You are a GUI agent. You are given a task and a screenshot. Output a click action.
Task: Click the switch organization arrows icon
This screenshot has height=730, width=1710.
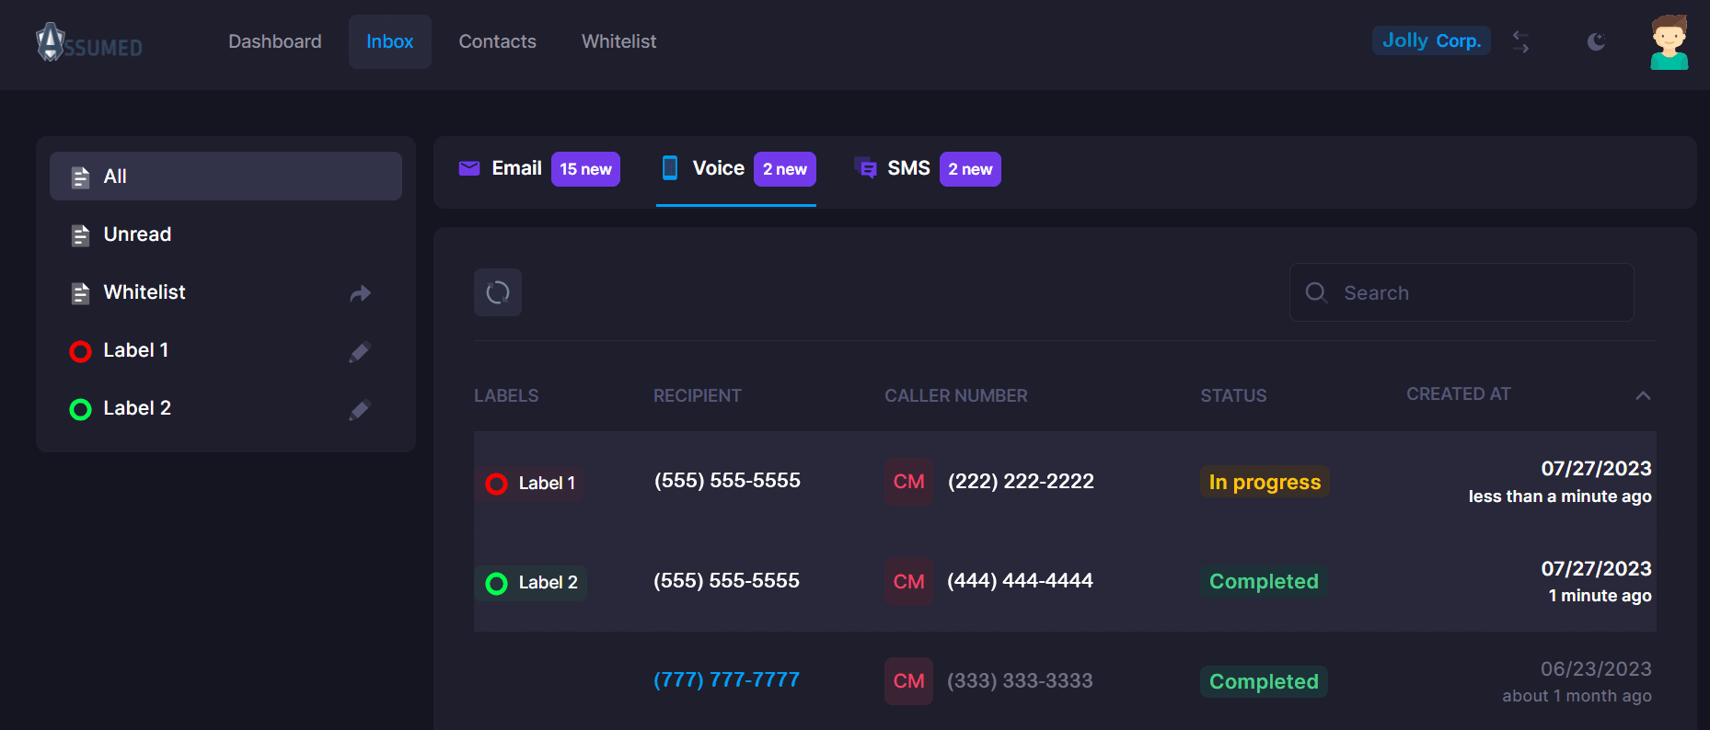click(x=1520, y=41)
